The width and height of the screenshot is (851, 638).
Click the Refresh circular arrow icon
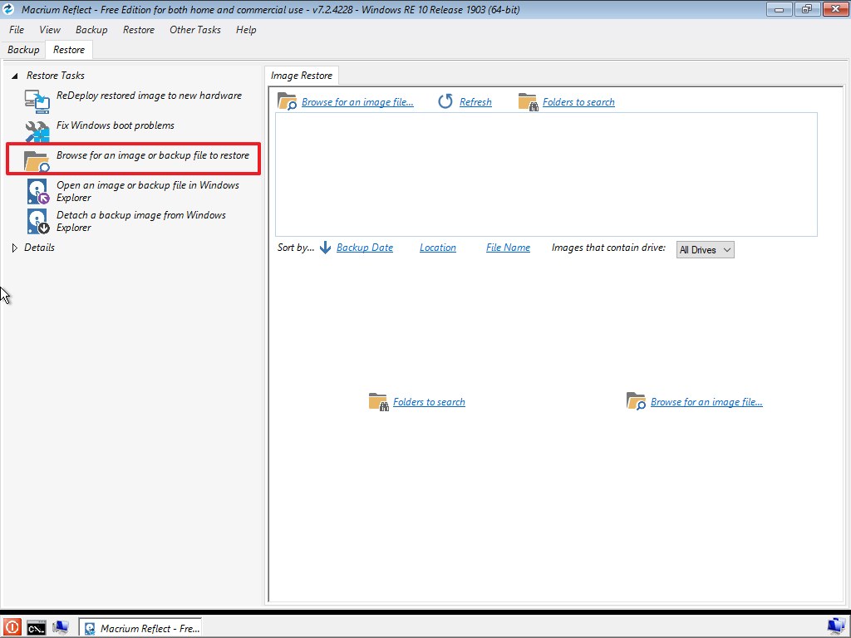click(x=445, y=101)
